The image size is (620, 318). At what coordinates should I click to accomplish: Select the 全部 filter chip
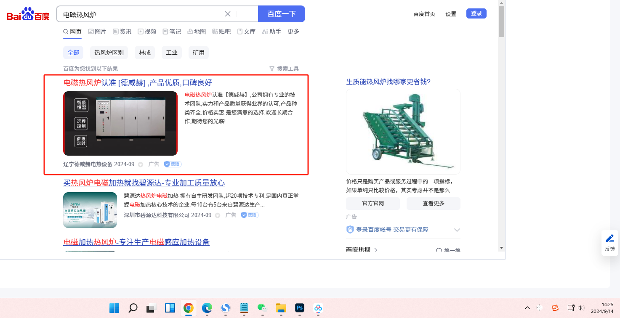(73, 53)
